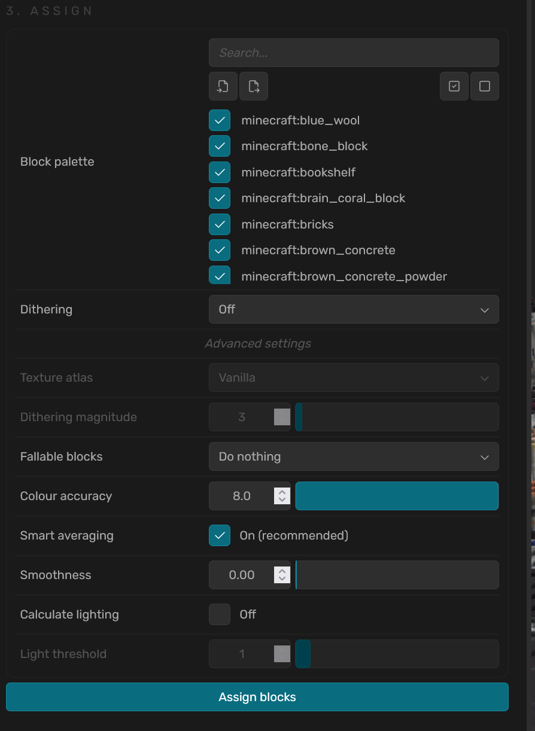
Task: Disable the minecraft:bricks block
Action: (x=220, y=224)
